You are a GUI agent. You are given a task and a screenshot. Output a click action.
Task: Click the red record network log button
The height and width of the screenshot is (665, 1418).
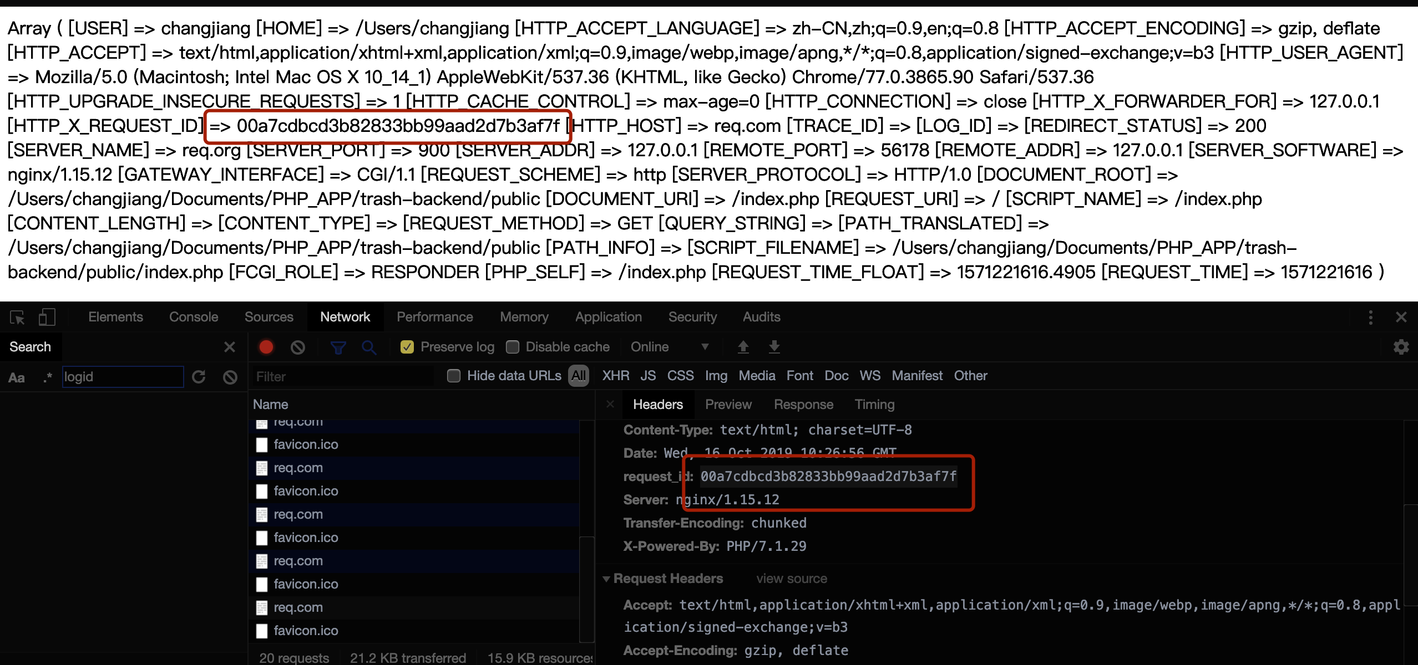(x=266, y=346)
